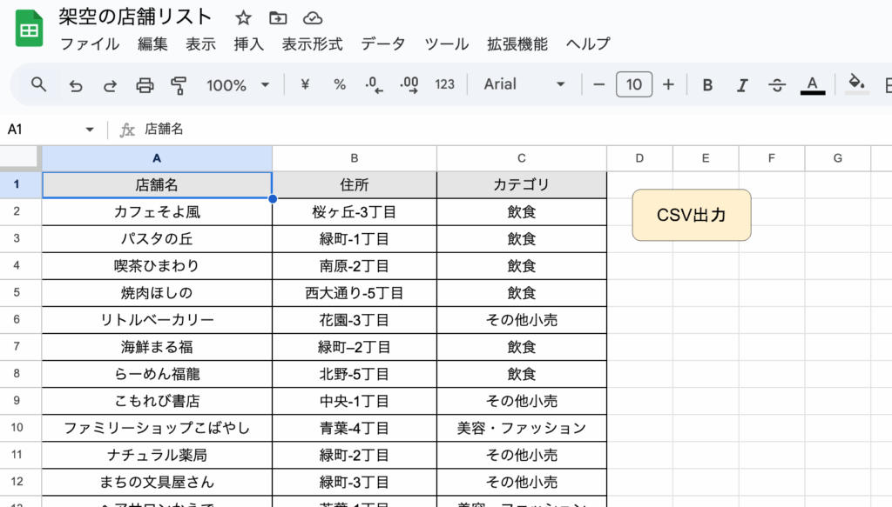This screenshot has height=507, width=892.
Task: Apply percent format to the selection
Action: point(339,84)
